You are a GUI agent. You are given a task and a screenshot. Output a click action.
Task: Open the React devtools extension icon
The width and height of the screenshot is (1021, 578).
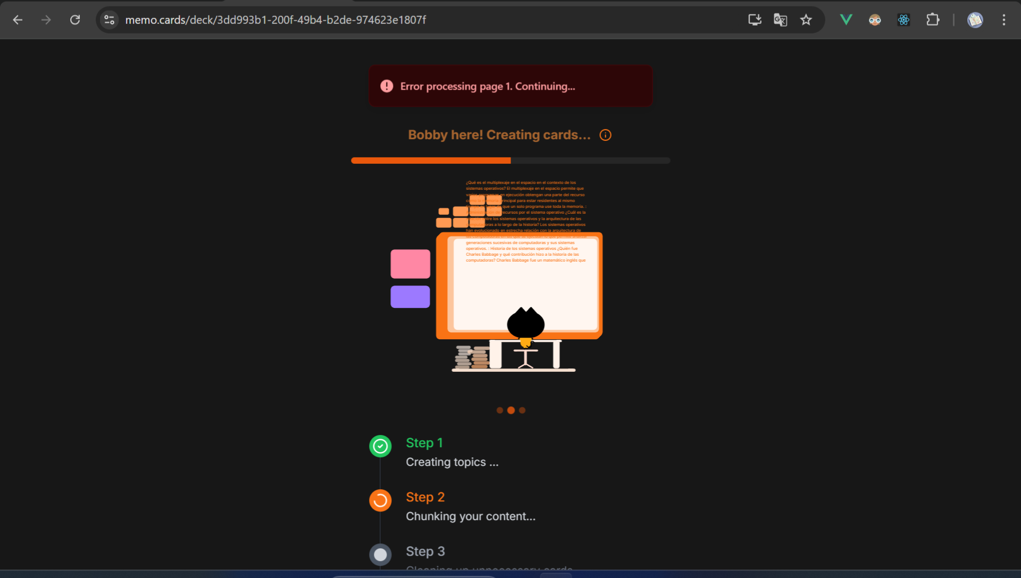click(x=903, y=20)
